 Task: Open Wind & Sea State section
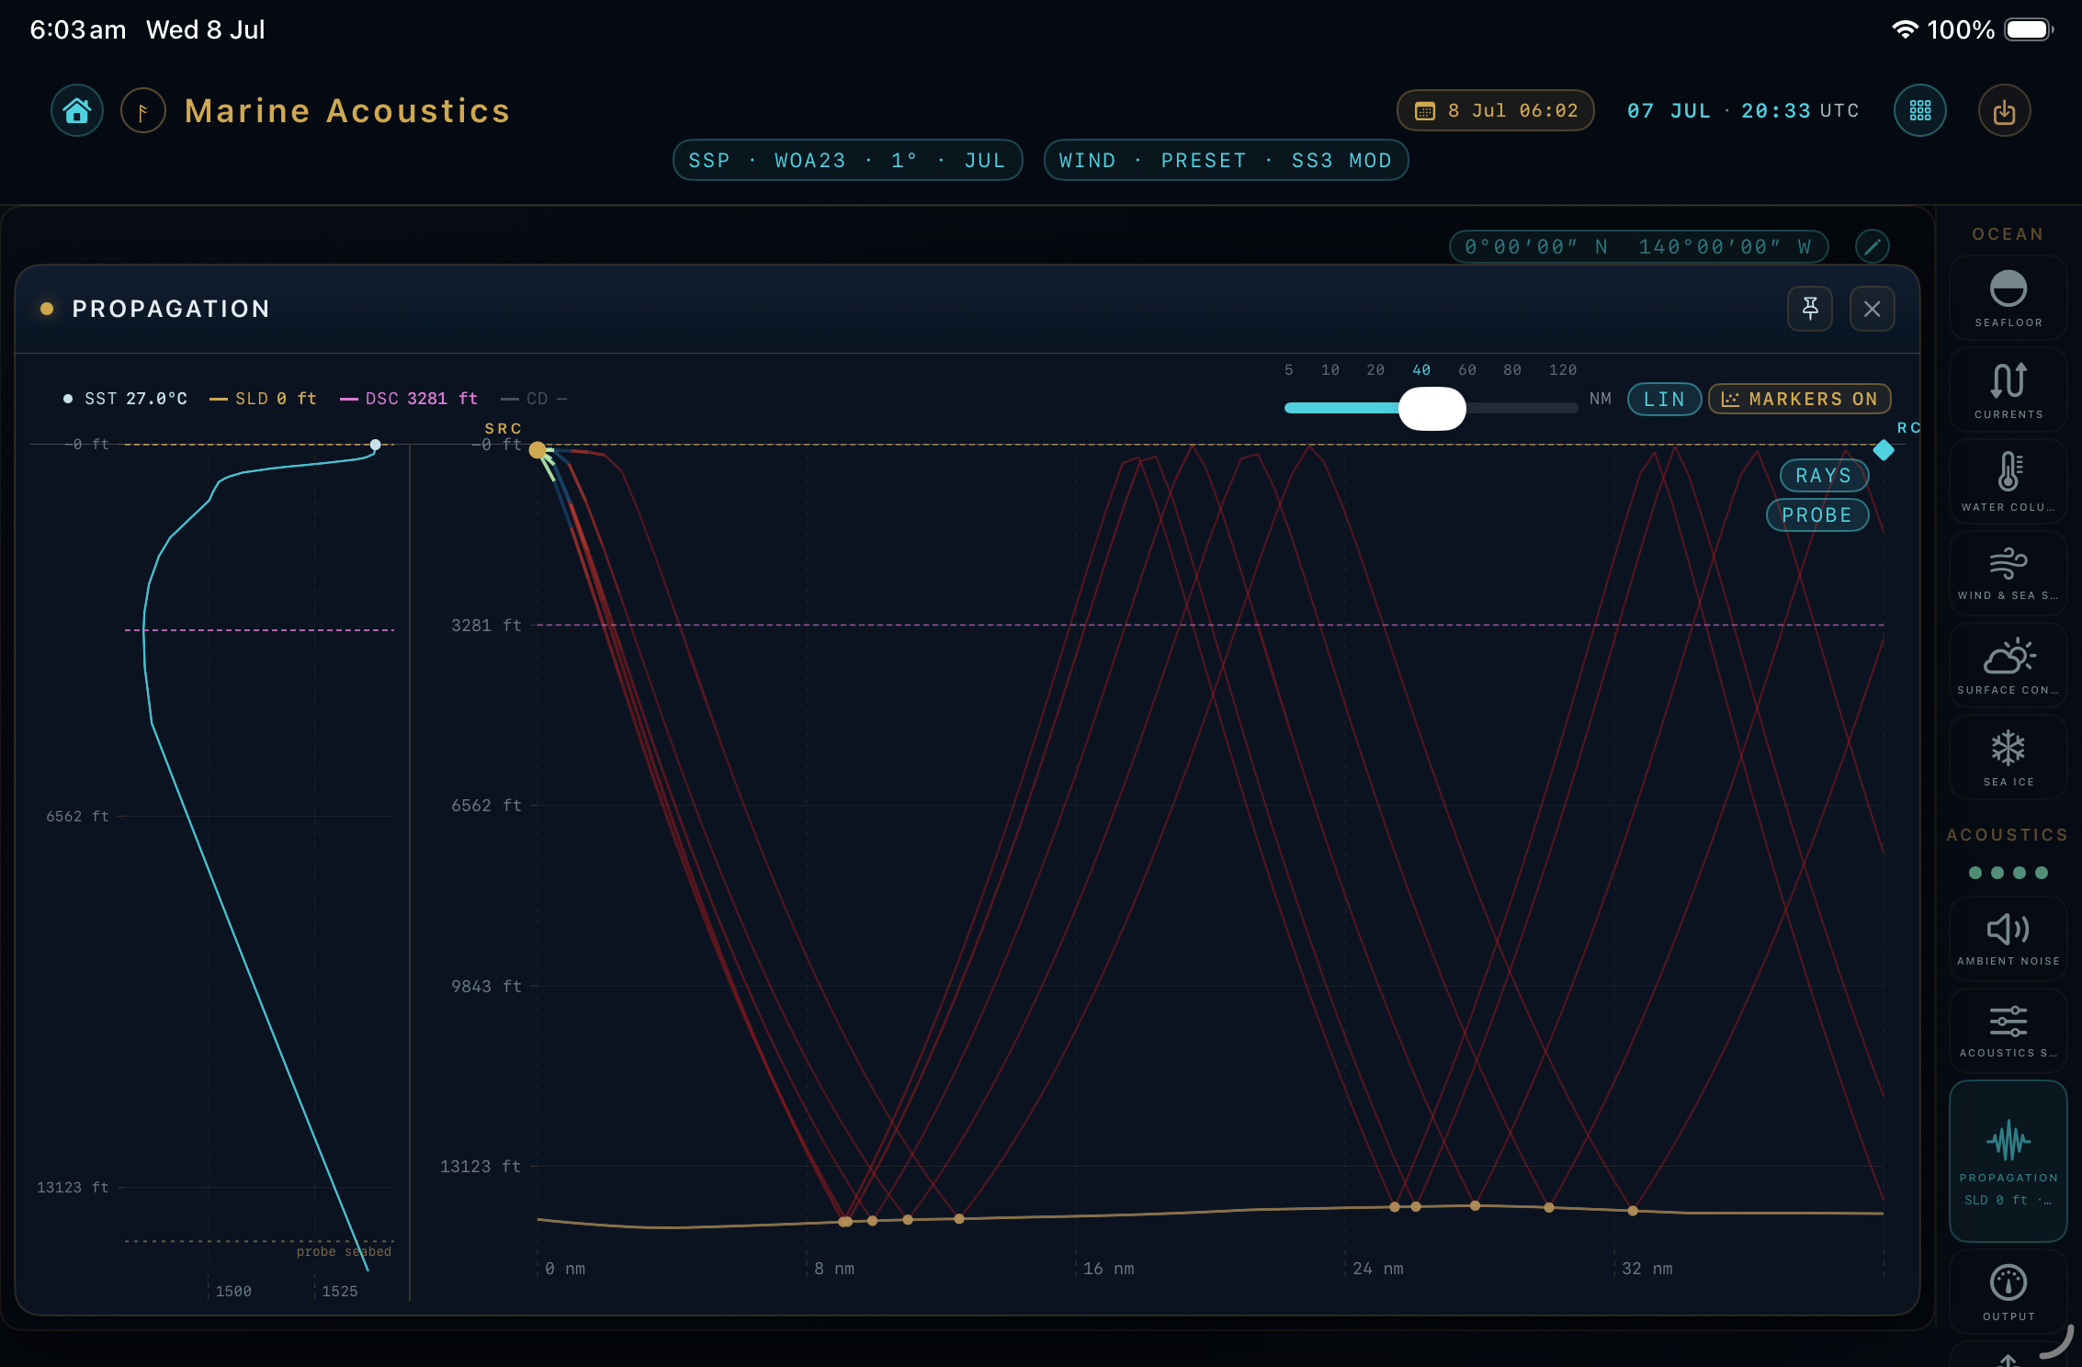pyautogui.click(x=2008, y=572)
